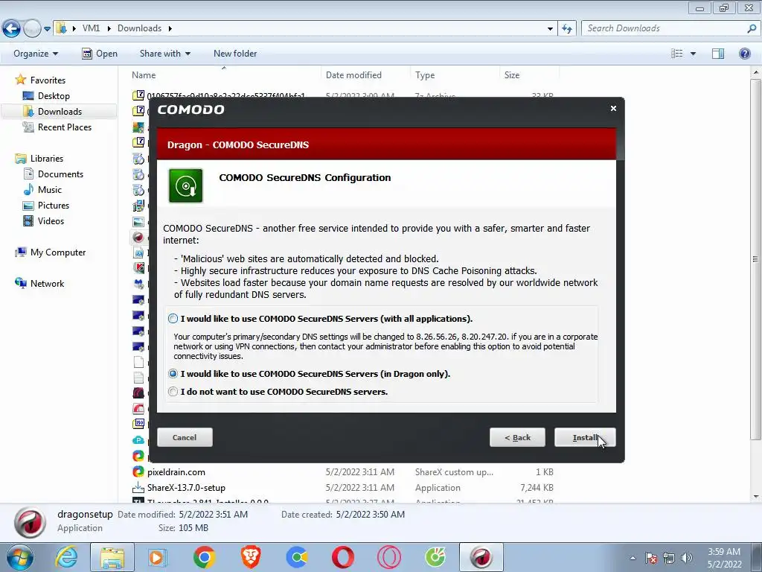Launch Google Chrome from taskbar
This screenshot has width=762, height=572.
(205, 557)
